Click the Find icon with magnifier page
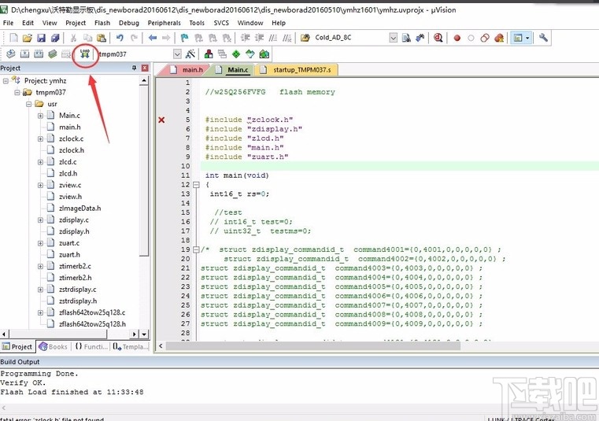599x421 pixels. pos(406,38)
